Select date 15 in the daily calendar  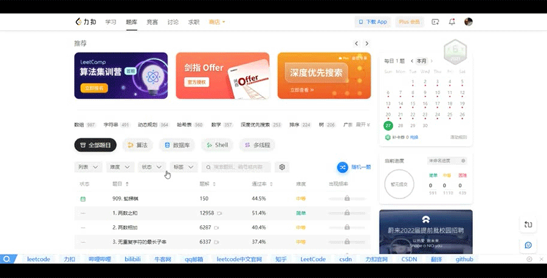(x=413, y=104)
